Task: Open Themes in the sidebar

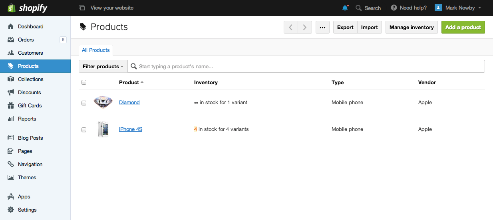Action: [x=35, y=177]
